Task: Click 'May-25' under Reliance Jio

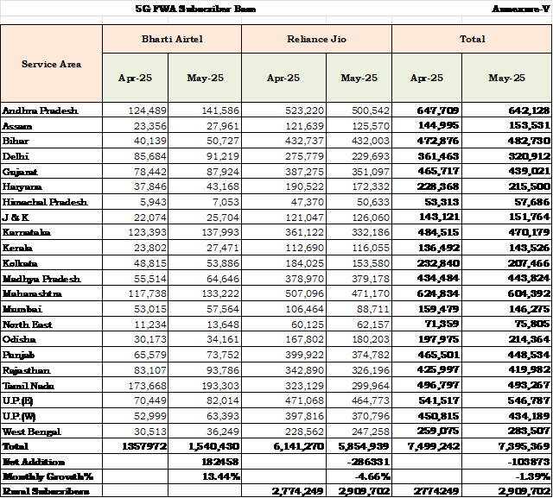Action: 359,78
